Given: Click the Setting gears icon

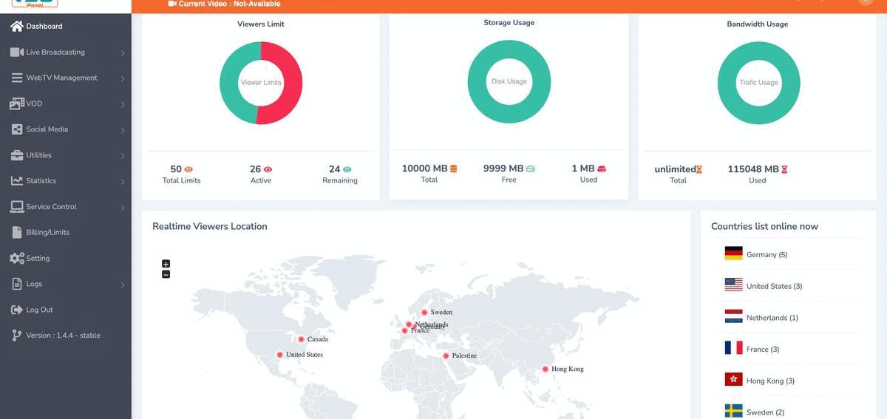Looking at the screenshot, I should click(16, 258).
